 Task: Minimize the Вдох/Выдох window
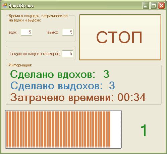pos(146,5)
